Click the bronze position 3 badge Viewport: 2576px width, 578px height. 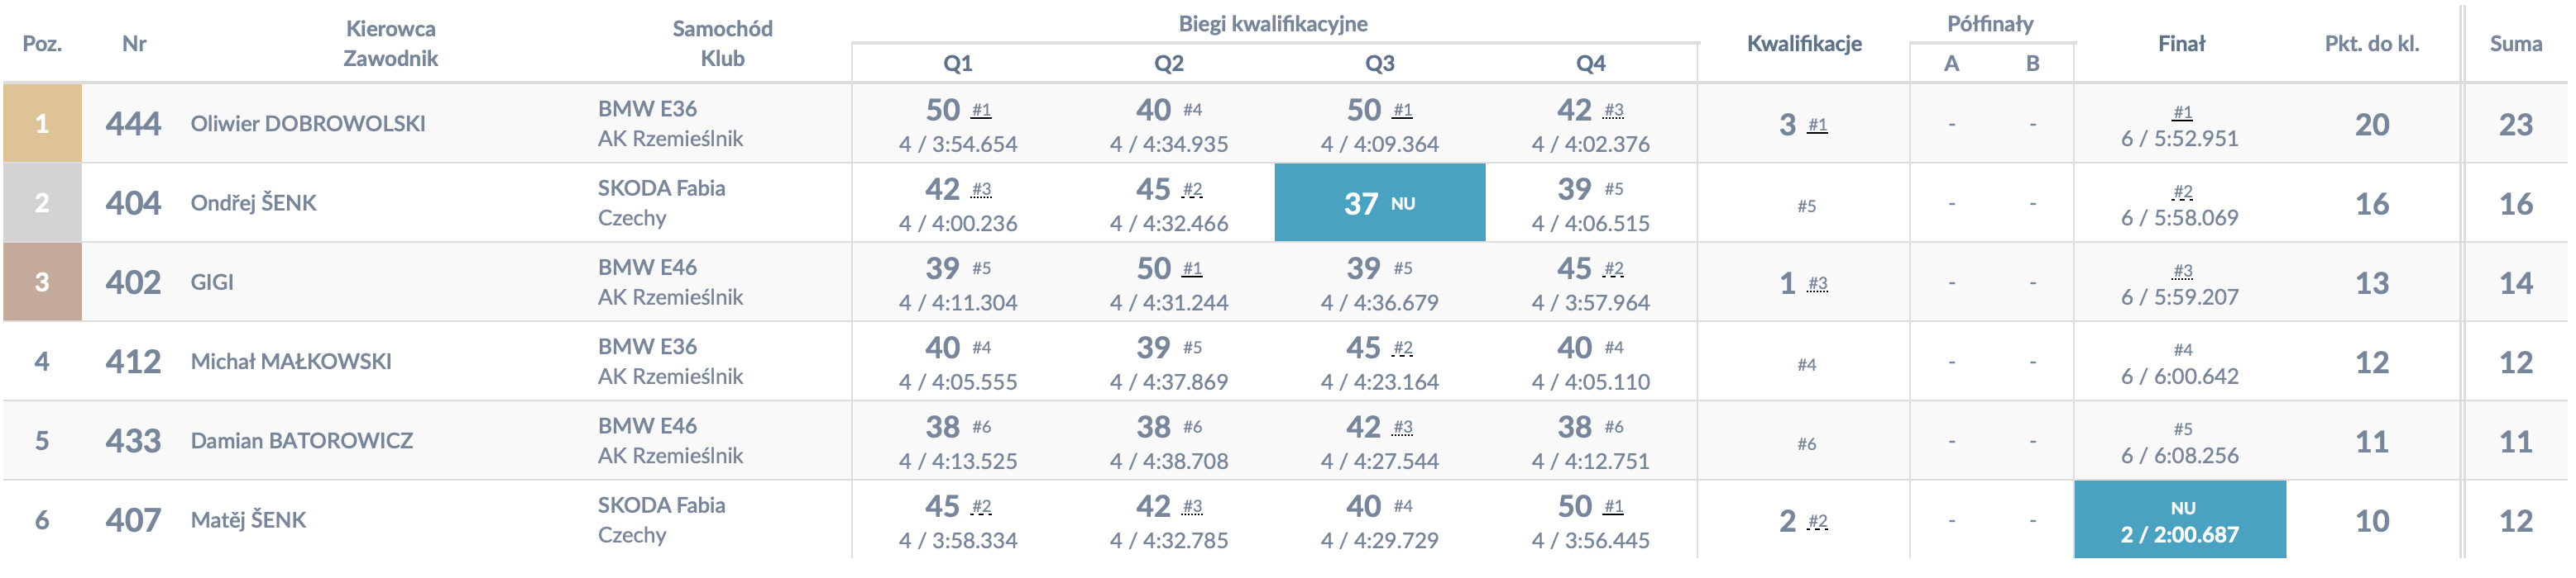(42, 282)
